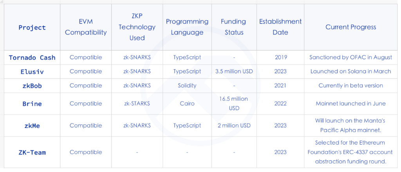The height and width of the screenshot is (172, 401).
Task: Click the Current Progress header cell
Action: 351,27
